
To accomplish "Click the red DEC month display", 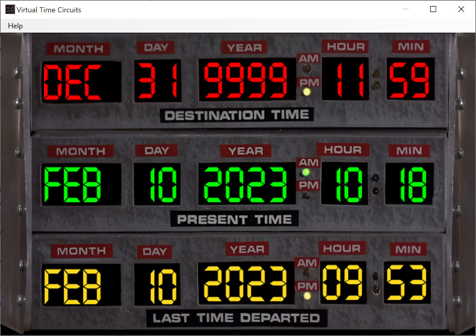I will click(x=82, y=82).
